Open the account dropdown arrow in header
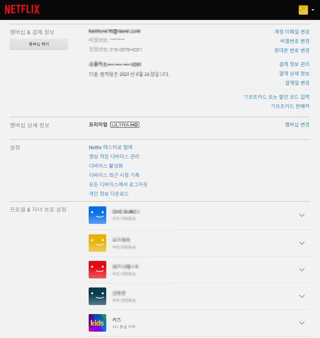Image resolution: width=320 pixels, height=338 pixels. tap(313, 10)
